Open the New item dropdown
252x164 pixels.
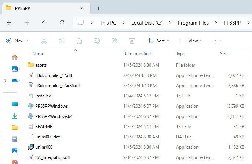(x=17, y=41)
